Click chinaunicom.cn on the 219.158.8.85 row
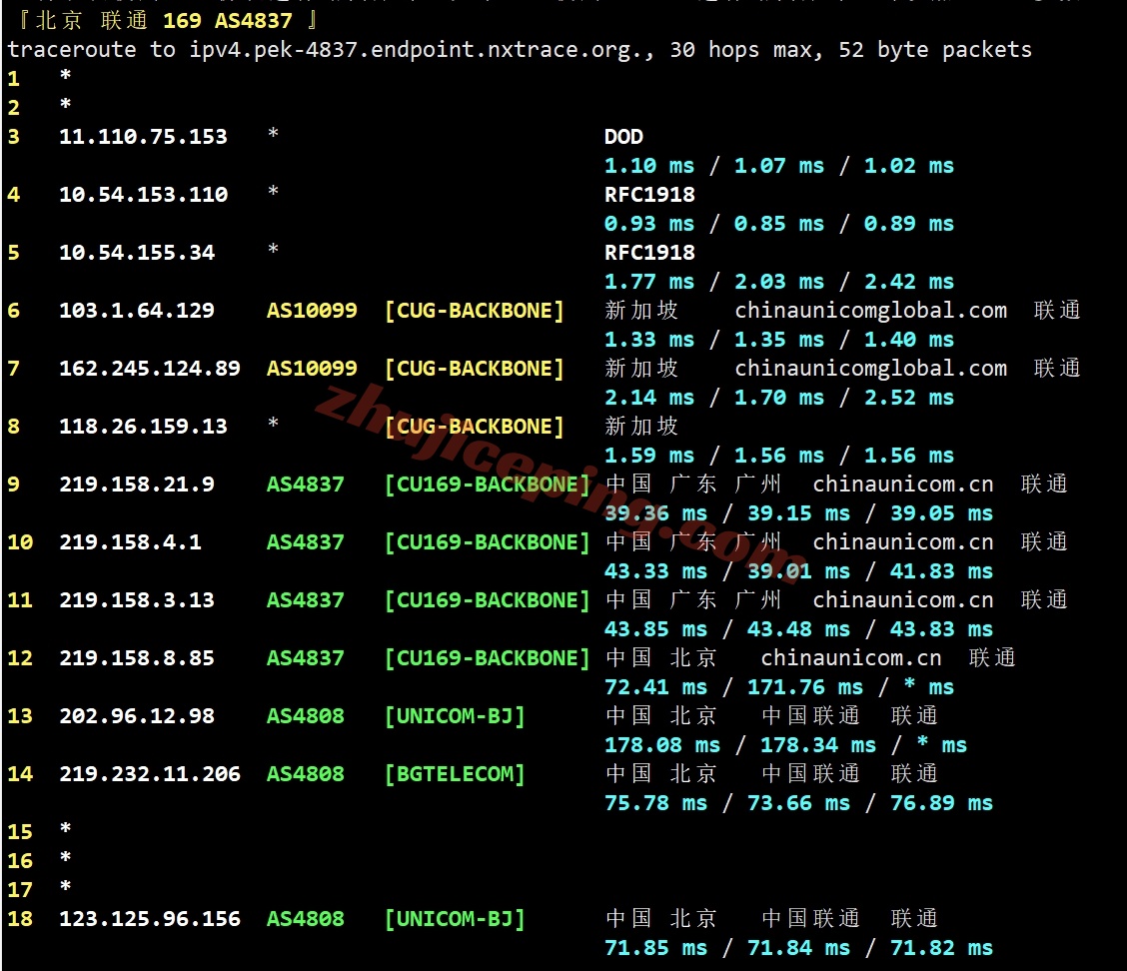This screenshot has width=1127, height=971. 851,658
